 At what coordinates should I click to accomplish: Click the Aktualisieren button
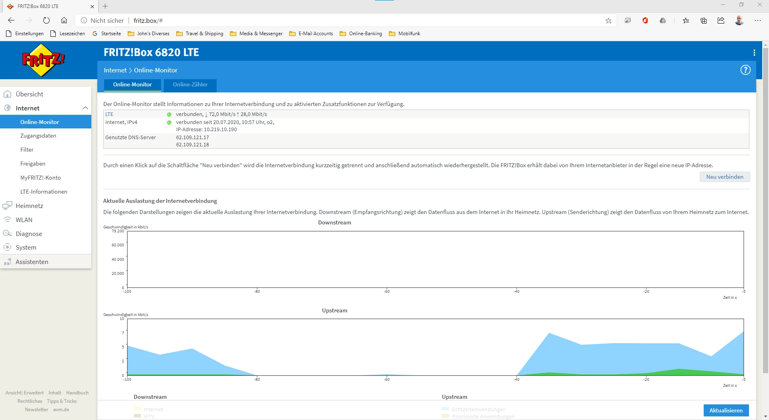[x=726, y=410]
